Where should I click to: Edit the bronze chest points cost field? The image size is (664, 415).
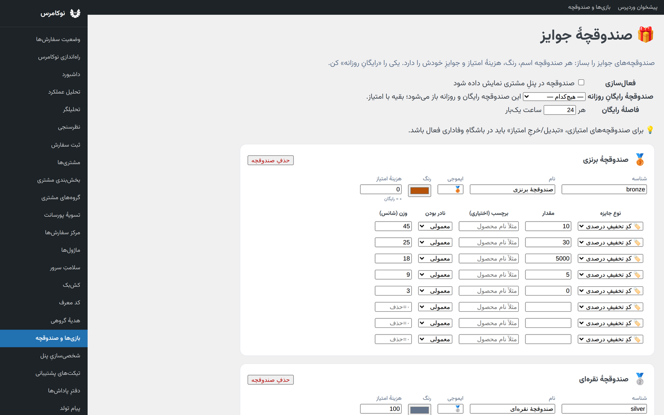coord(381,189)
